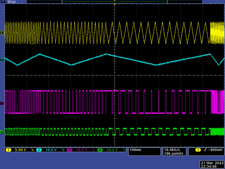Click the record view bar at top
The width and height of the screenshot is (225, 169).
(114, 2)
